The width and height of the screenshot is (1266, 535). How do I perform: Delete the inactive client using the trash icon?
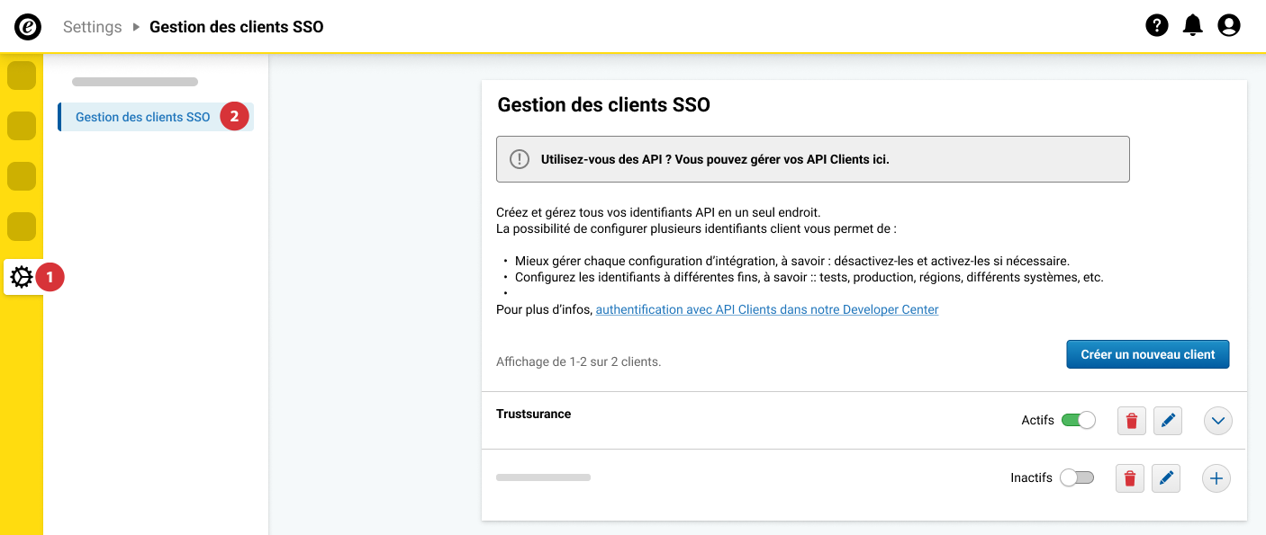pyautogui.click(x=1130, y=479)
